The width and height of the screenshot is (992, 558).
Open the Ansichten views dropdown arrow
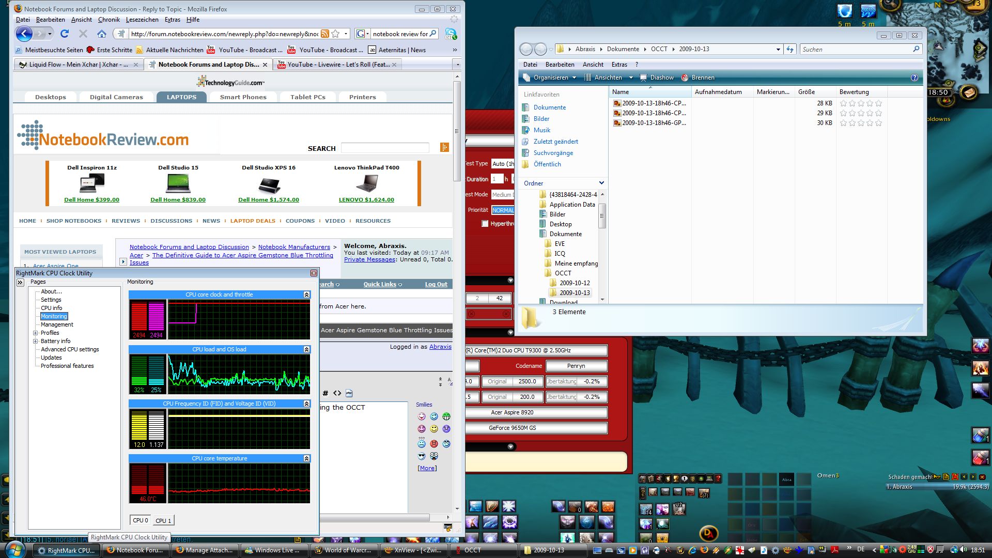631,78
